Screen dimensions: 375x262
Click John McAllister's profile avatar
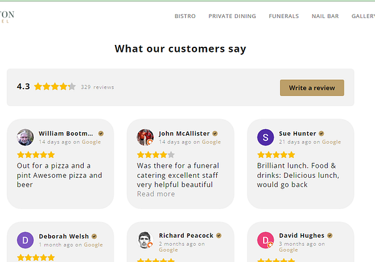[145, 137]
